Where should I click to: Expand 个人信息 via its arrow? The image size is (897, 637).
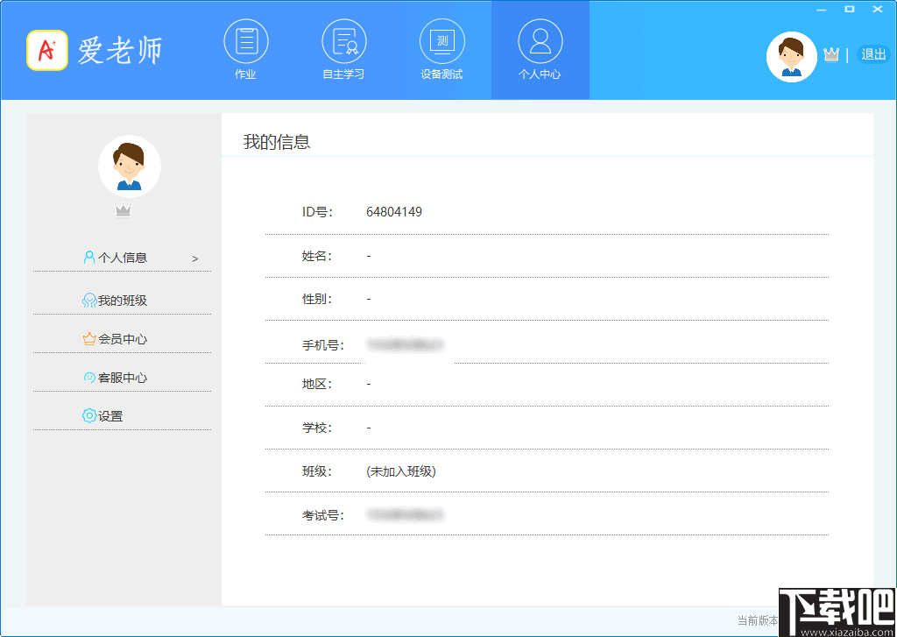[195, 258]
